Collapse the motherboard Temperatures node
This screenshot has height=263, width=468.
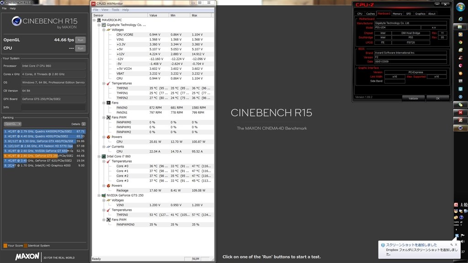tap(104, 84)
